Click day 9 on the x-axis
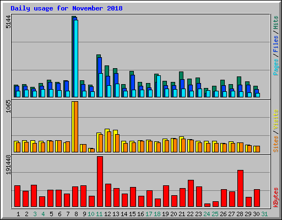 [x=84, y=214]
